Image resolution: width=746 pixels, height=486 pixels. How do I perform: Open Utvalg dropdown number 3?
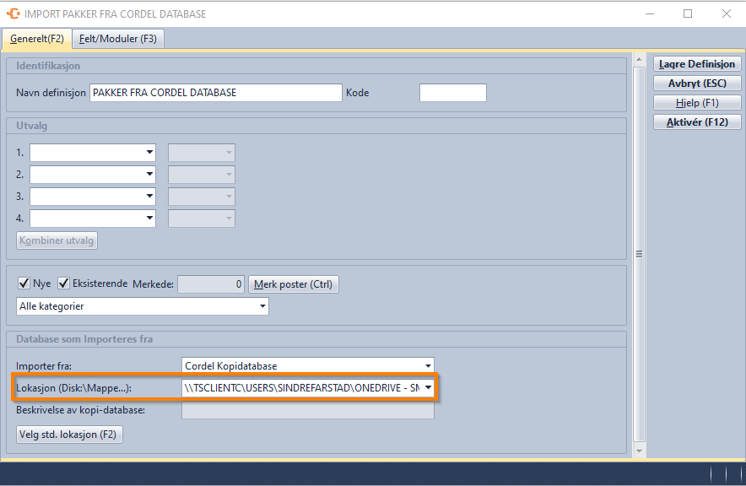tap(93, 197)
